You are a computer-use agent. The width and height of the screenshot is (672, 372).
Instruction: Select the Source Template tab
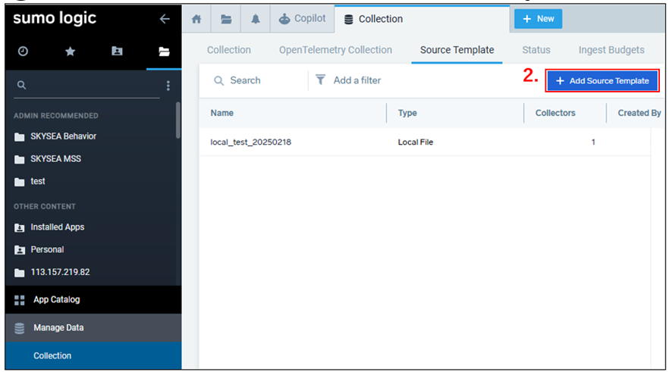pyautogui.click(x=457, y=50)
